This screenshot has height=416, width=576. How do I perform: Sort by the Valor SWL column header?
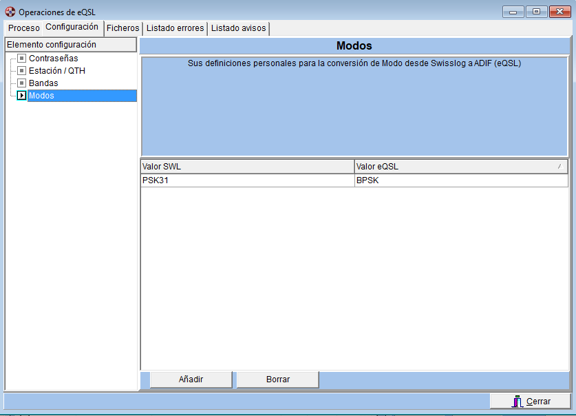247,167
